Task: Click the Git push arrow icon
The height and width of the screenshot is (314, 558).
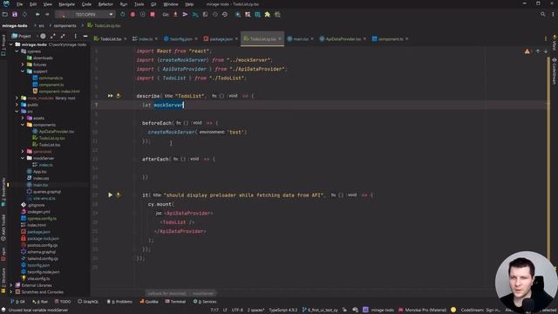Action: coord(185,15)
